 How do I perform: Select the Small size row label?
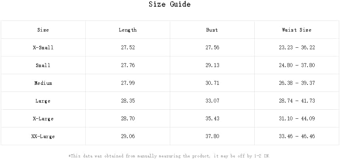click(43, 65)
